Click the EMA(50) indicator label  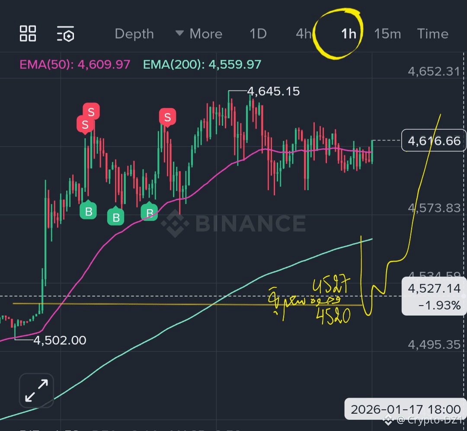pyautogui.click(x=75, y=64)
